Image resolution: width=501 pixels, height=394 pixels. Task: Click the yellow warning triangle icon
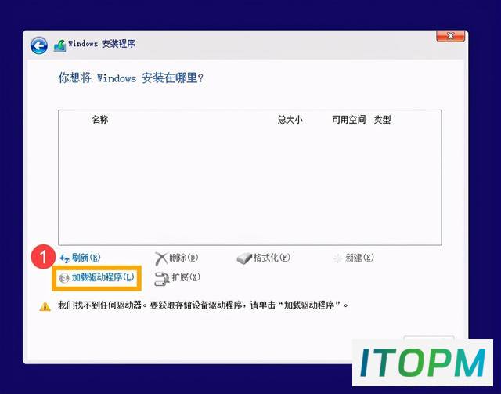click(x=45, y=306)
